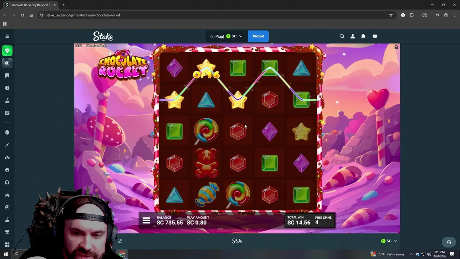The width and height of the screenshot is (460, 259).
Task: Open the Windows Start button
Action: (5, 254)
